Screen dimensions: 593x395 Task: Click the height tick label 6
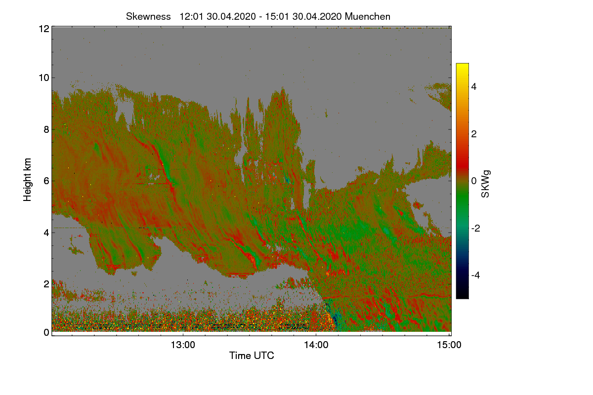click(46, 181)
